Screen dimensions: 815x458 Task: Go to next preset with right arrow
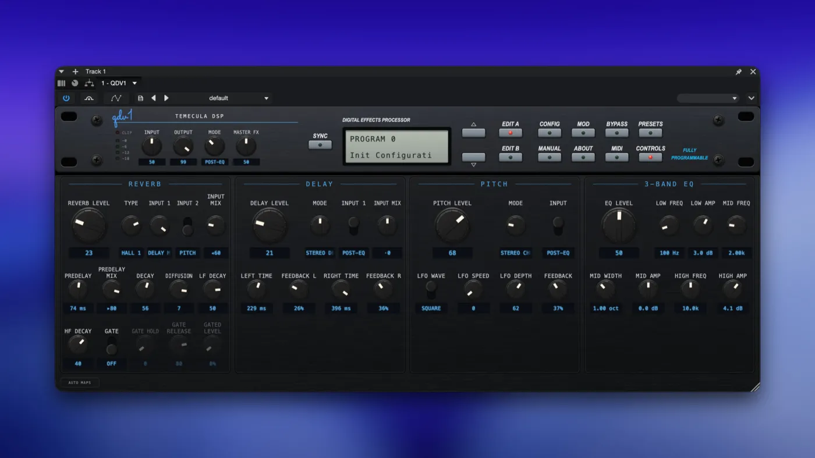(166, 98)
